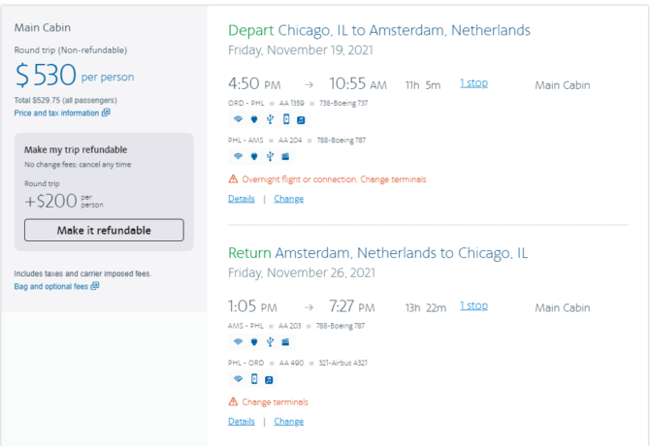Click music icon for PHL-ORD flight AA 490

(269, 380)
